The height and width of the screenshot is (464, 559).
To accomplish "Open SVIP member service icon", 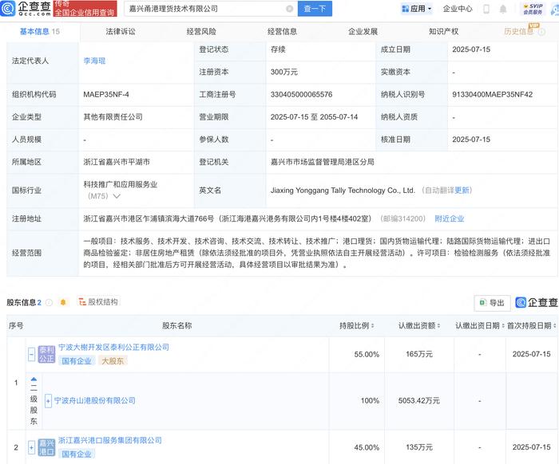I will point(533,9).
